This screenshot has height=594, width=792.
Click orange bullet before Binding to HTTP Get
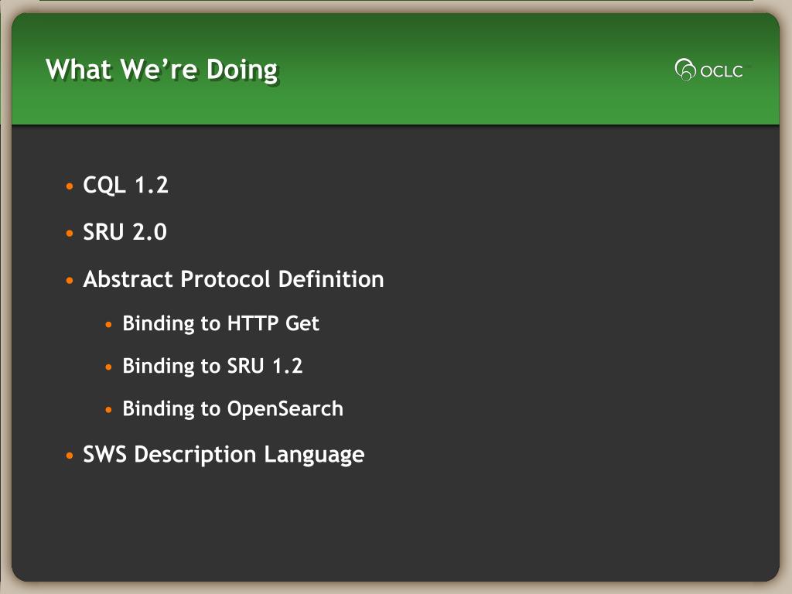click(x=108, y=325)
